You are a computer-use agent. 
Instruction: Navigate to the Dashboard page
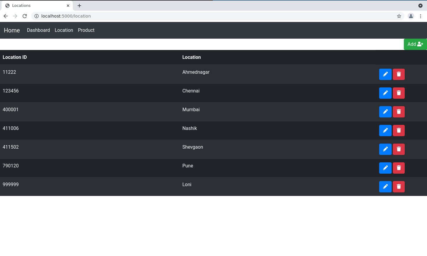click(38, 30)
